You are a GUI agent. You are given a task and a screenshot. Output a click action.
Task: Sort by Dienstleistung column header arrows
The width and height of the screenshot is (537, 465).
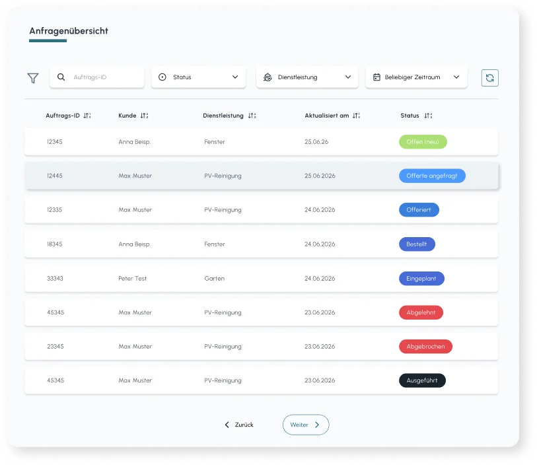point(252,116)
